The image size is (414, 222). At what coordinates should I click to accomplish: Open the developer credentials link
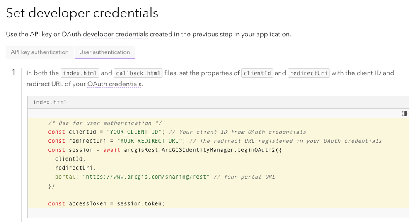115,35
